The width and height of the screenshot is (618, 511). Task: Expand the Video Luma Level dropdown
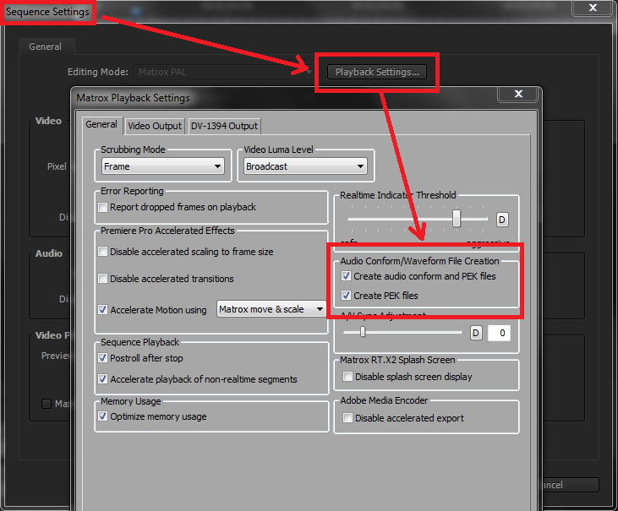(304, 166)
